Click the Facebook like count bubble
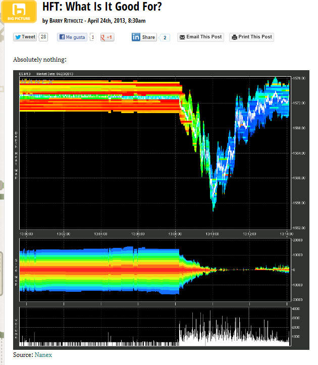The image size is (318, 365). click(x=92, y=37)
